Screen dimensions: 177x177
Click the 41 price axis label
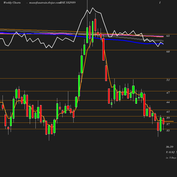[x=168, y=112]
